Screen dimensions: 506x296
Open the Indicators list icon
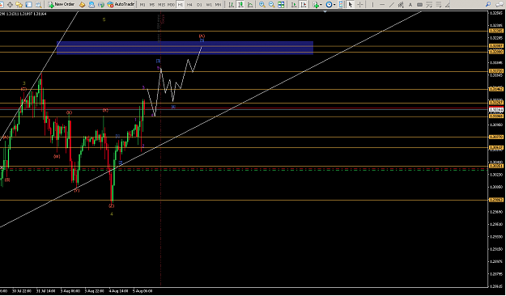[316, 5]
